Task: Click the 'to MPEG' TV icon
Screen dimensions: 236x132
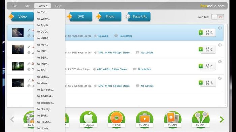Action: tap(145, 119)
